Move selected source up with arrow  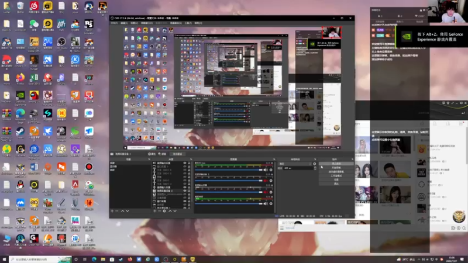pos(170,211)
